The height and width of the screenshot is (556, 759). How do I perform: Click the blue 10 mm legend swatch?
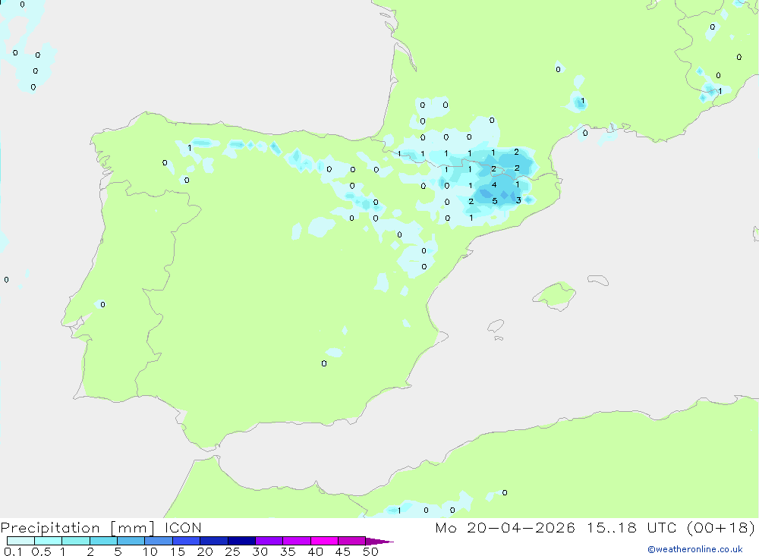coord(159,541)
